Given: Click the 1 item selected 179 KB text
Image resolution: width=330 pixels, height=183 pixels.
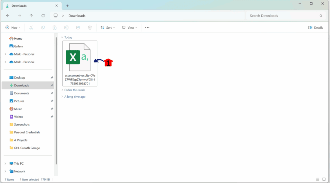Looking at the screenshot, I should click(x=35, y=179).
